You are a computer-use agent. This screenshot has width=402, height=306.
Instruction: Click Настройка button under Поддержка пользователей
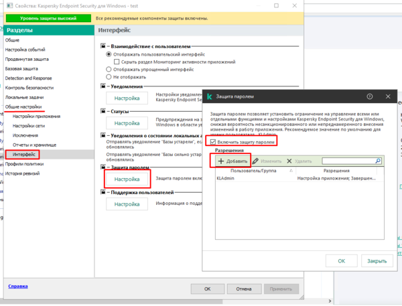pos(127,204)
